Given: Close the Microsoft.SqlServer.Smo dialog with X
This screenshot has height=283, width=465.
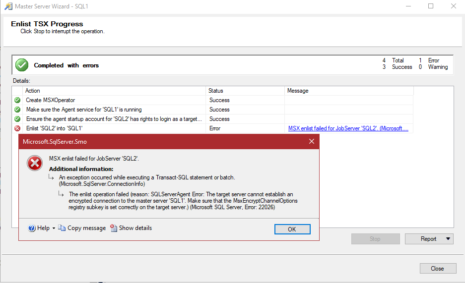Looking at the screenshot, I should 311,142.
